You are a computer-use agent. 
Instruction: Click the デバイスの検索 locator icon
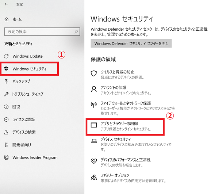coord(6,132)
